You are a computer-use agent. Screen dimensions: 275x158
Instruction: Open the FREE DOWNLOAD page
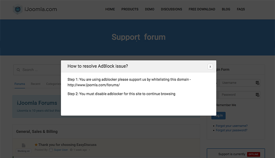coord(202,9)
